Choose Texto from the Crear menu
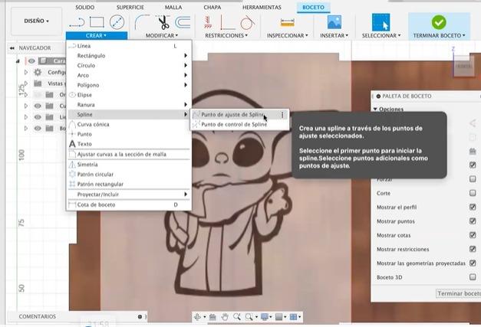Viewport: 481px width, 327px height. point(129,144)
